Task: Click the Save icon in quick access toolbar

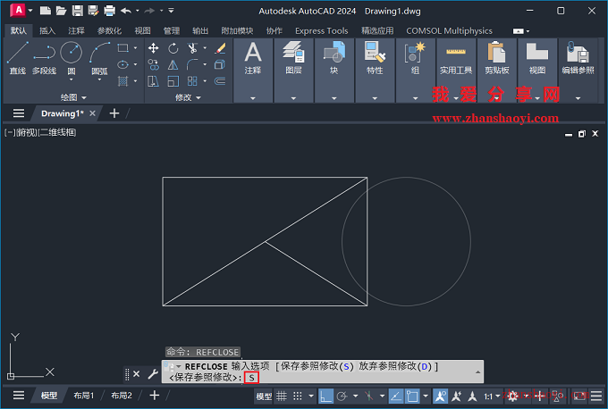Action: [x=78, y=11]
